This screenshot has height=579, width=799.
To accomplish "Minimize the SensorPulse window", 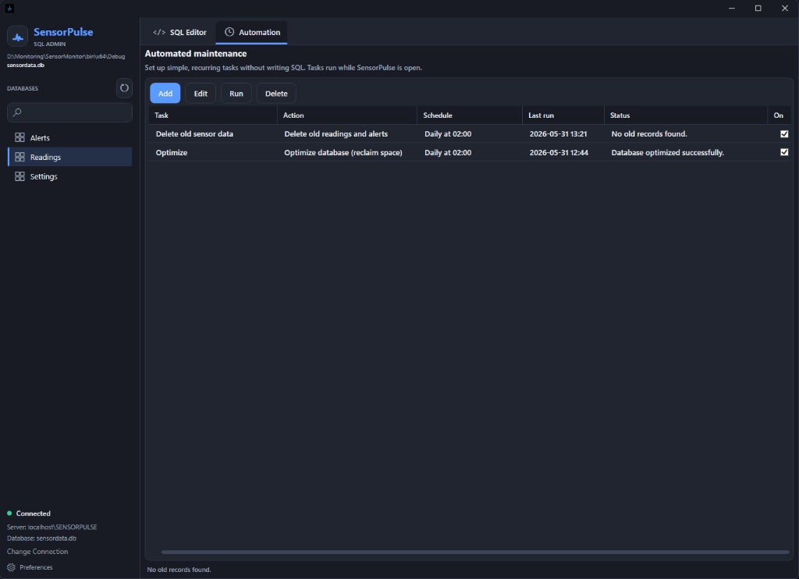I will pos(732,8).
